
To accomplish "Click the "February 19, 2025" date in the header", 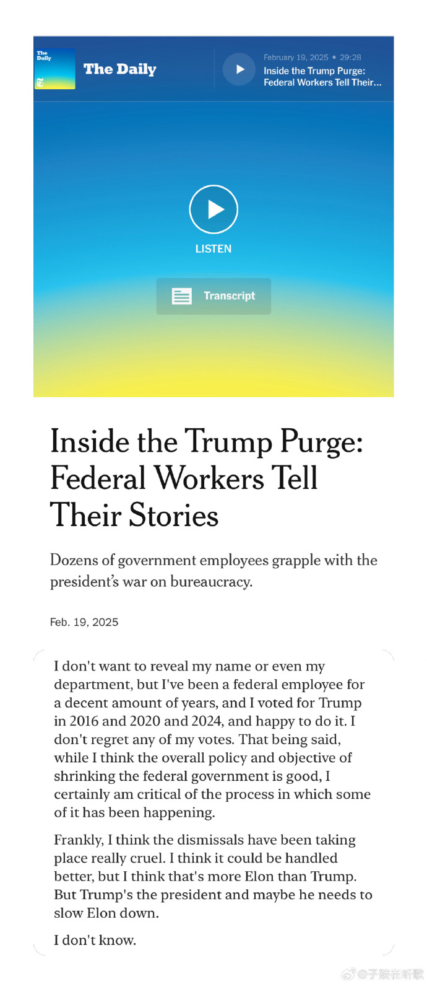I will (296, 57).
